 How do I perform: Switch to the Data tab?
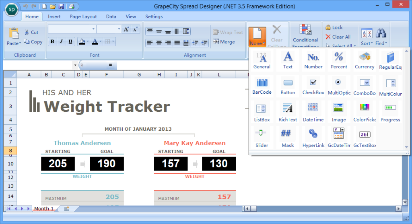click(x=111, y=16)
